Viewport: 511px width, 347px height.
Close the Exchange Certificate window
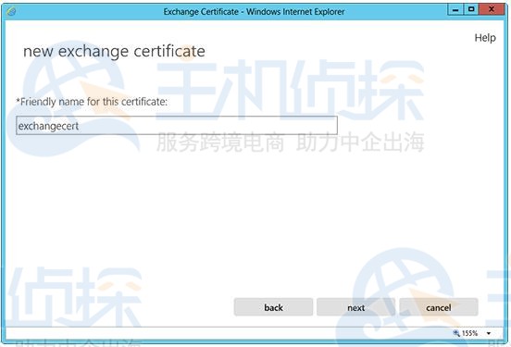(492, 10)
